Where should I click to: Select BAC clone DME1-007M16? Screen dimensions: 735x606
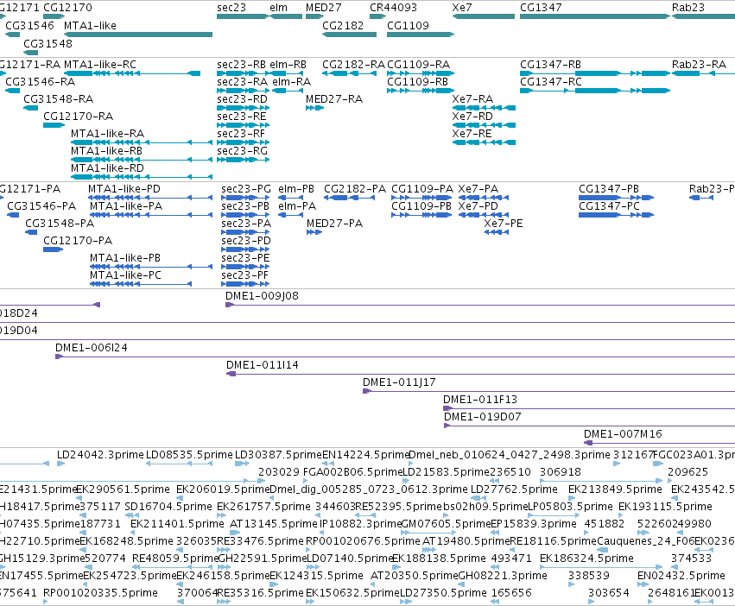[659, 444]
